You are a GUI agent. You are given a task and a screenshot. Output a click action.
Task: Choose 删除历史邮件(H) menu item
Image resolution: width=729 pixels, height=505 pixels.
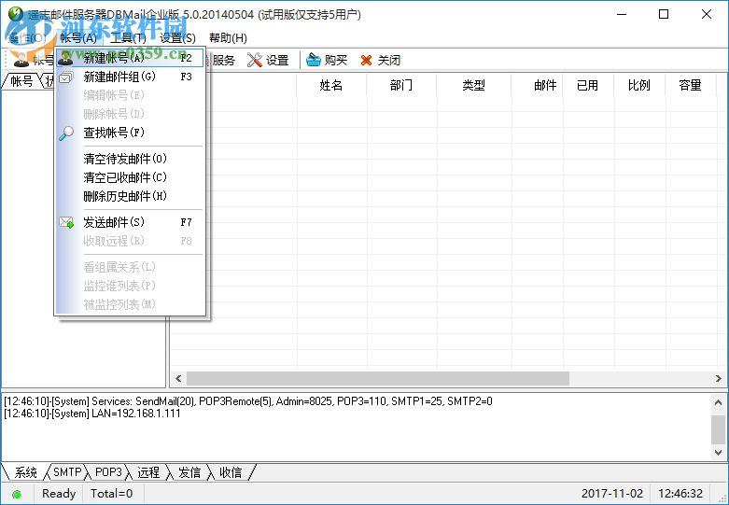coord(130,196)
